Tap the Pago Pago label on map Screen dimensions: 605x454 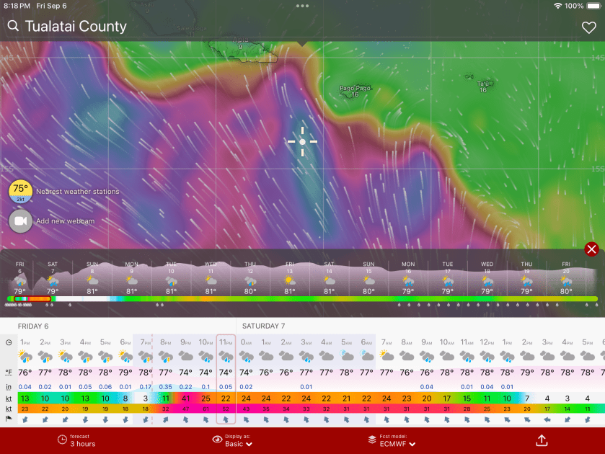[355, 89]
